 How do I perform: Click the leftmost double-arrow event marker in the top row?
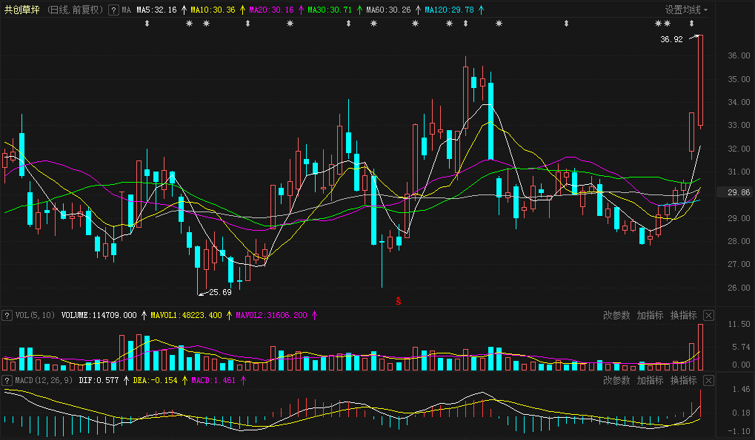(x=147, y=24)
